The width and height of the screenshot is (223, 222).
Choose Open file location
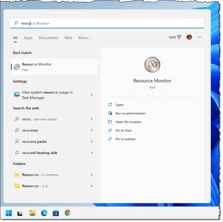pos(128,122)
